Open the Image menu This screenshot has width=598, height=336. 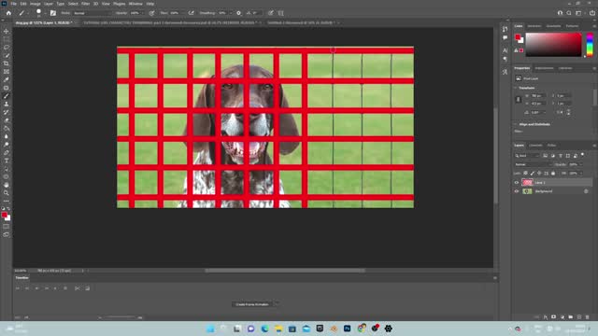tap(36, 4)
